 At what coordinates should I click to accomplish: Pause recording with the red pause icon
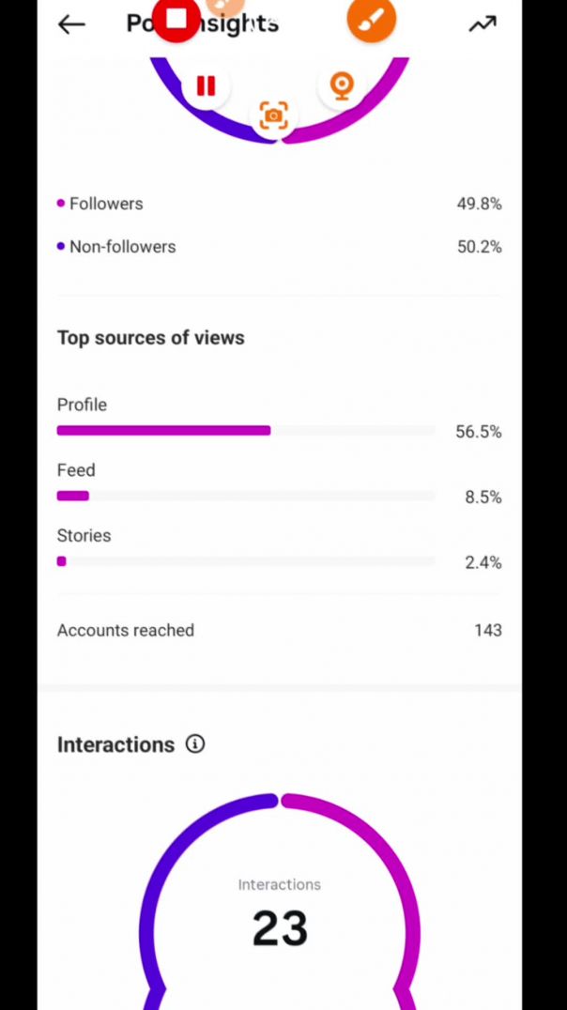pos(206,86)
